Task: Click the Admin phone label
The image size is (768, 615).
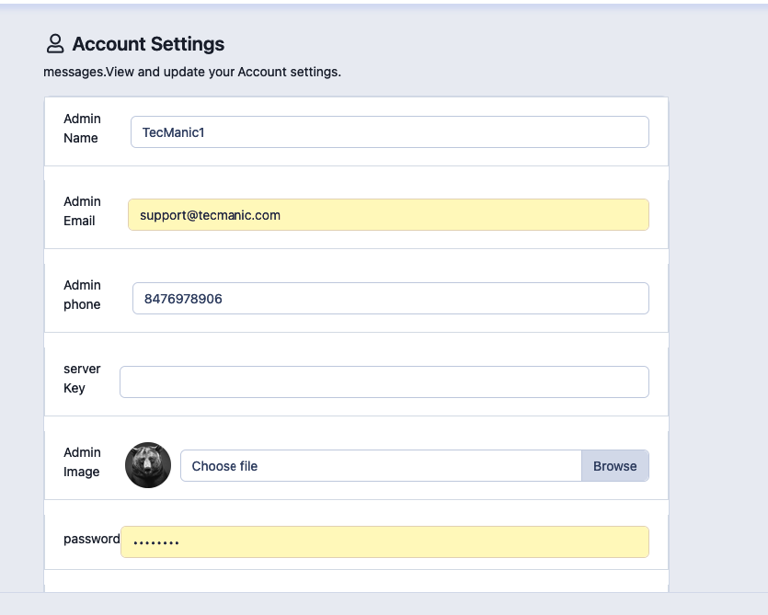Action: tap(82, 295)
